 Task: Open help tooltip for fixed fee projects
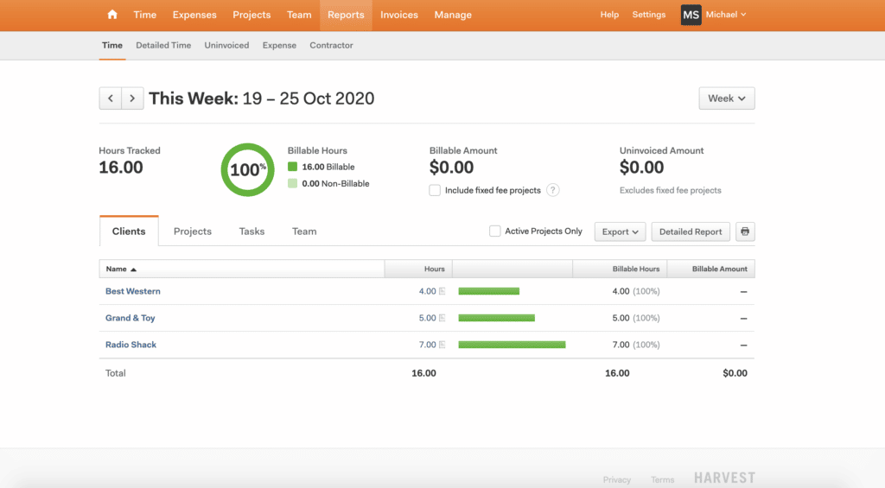[553, 190]
